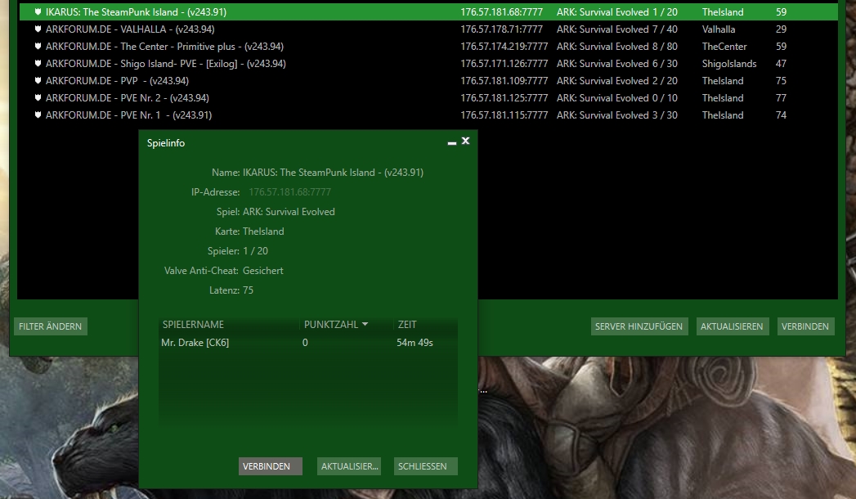Image resolution: width=856 pixels, height=499 pixels.
Task: Click play time 54m 49s in player list
Action: (415, 342)
